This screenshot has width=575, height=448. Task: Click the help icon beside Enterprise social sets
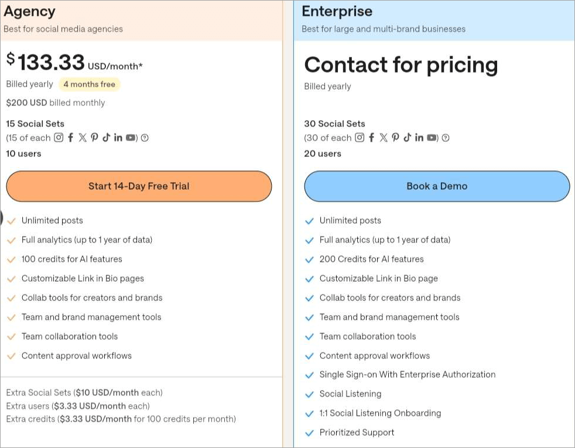446,138
